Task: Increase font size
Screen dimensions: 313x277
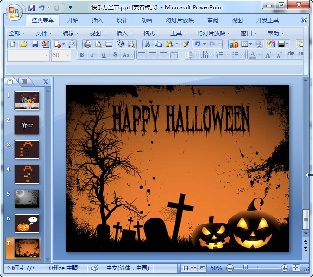Action: coord(268,54)
